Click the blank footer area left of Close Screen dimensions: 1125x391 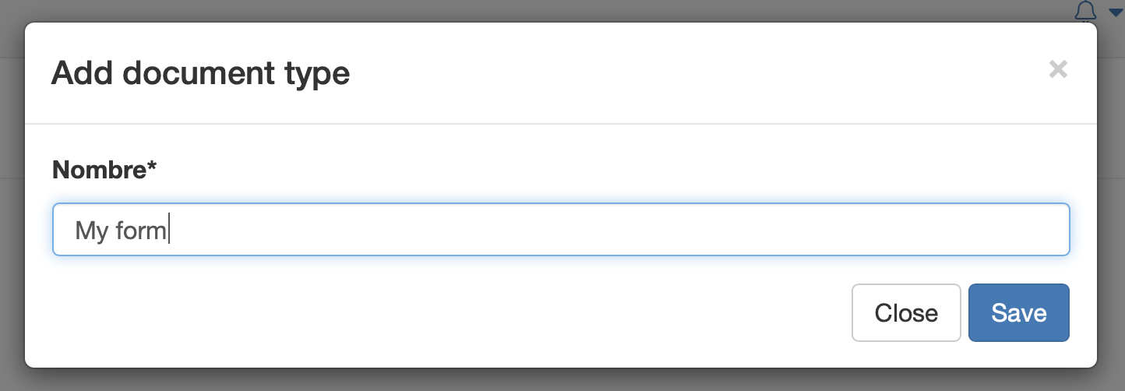pos(467,312)
